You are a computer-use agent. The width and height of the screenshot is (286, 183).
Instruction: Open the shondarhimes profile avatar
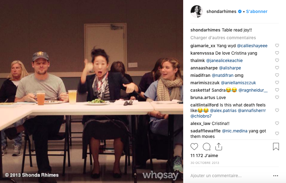tap(197, 11)
